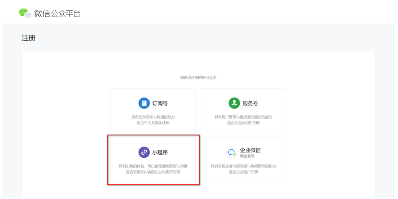The image size is (398, 199).
Task: Click the WeChat logo icon in header
Action: coord(25,13)
